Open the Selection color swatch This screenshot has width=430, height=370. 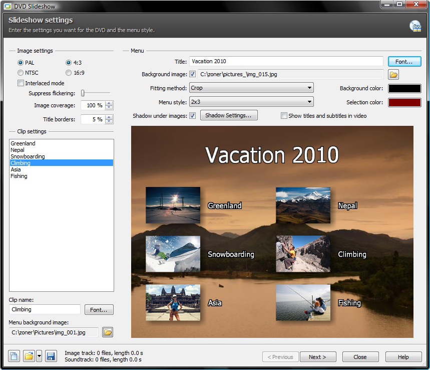click(404, 102)
